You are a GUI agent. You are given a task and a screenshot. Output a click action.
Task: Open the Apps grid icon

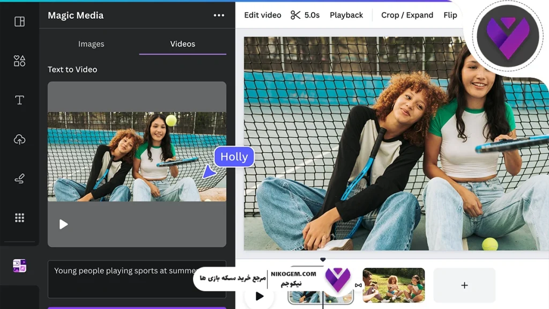[19, 218]
